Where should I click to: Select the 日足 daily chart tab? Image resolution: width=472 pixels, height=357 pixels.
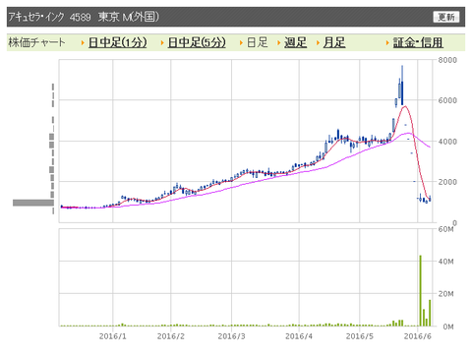[x=258, y=42]
